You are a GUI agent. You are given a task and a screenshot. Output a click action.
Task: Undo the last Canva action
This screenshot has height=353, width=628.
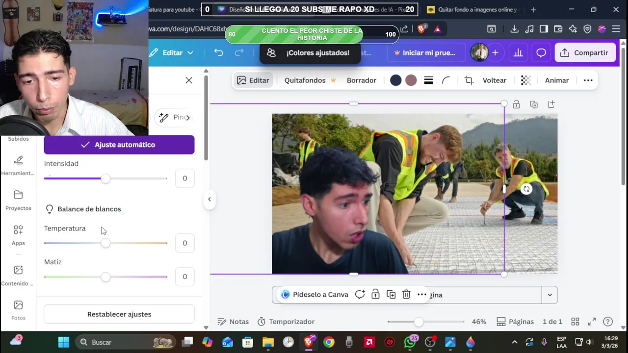(x=218, y=52)
